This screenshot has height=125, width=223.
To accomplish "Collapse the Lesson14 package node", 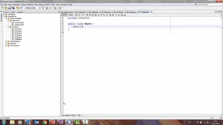I will tap(8, 27).
